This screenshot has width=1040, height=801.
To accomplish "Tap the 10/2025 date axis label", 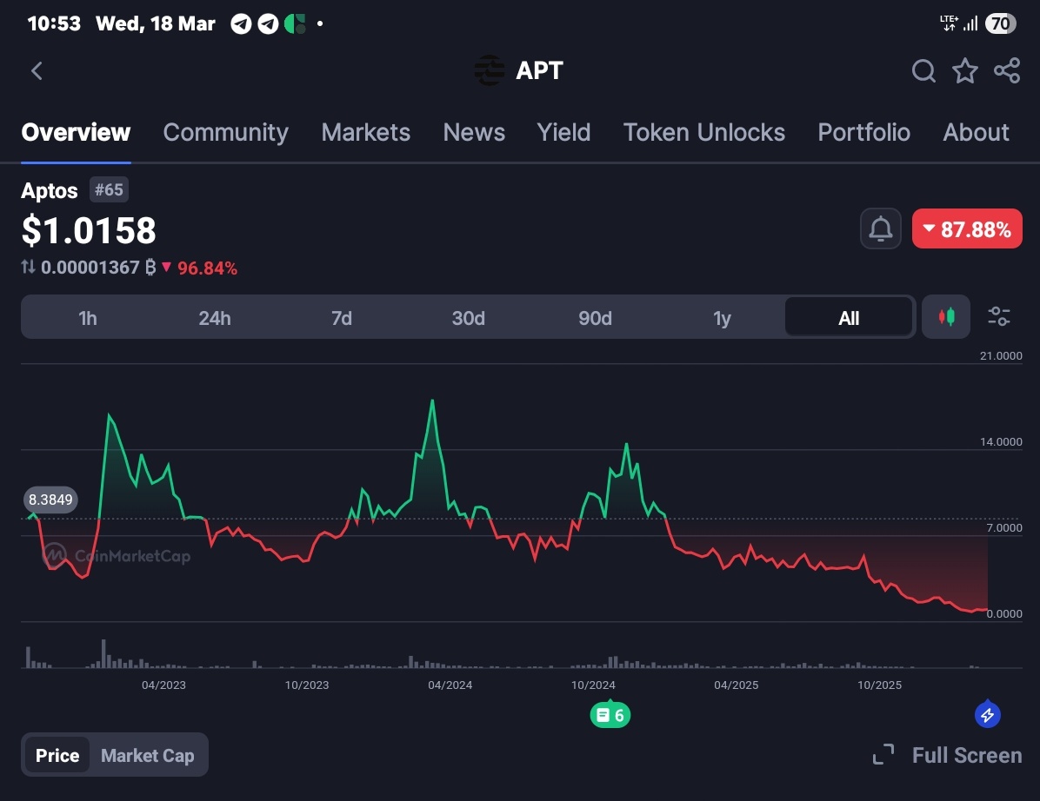I will (879, 685).
